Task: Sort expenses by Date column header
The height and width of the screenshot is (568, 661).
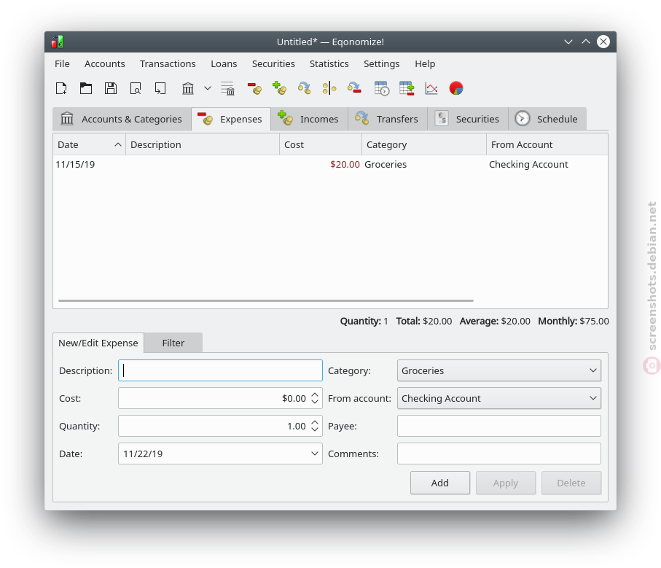Action: pyautogui.click(x=90, y=144)
